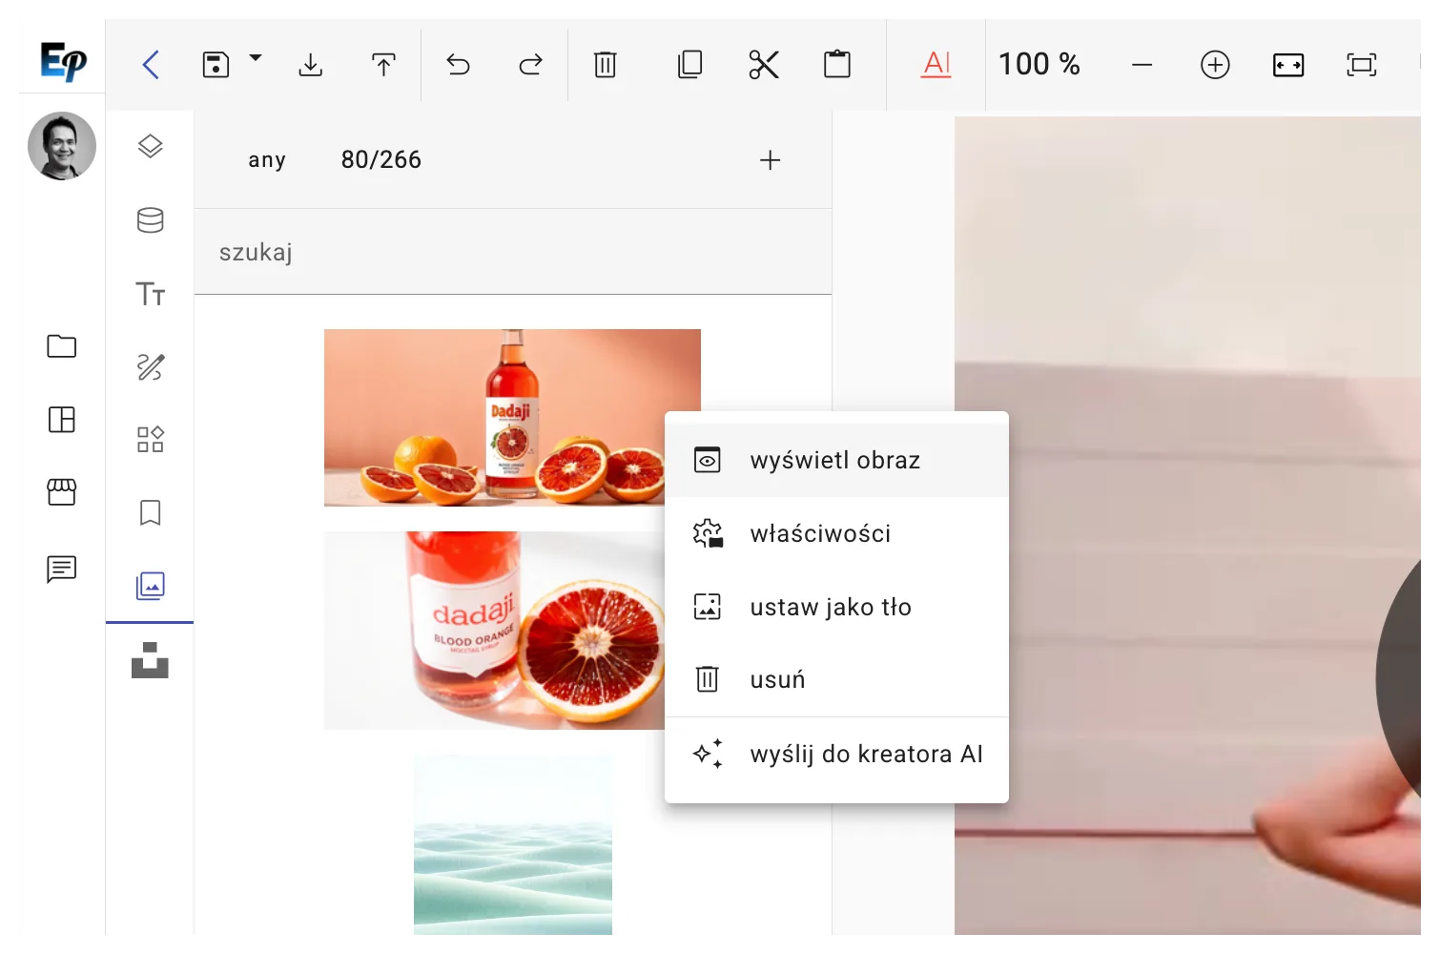Open the layers panel icon
Viewport: 1440px width, 954px height.
(151, 147)
